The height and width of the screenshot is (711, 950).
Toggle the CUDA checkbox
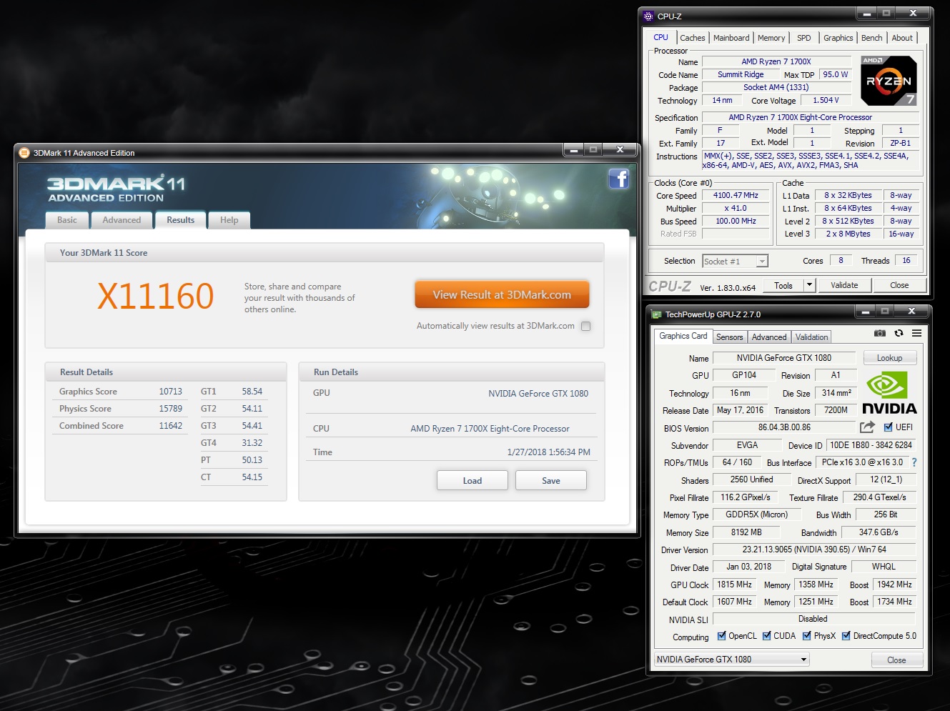click(766, 636)
